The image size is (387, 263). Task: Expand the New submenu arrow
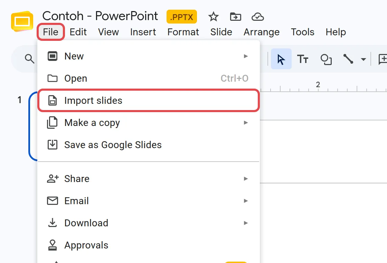pyautogui.click(x=246, y=56)
